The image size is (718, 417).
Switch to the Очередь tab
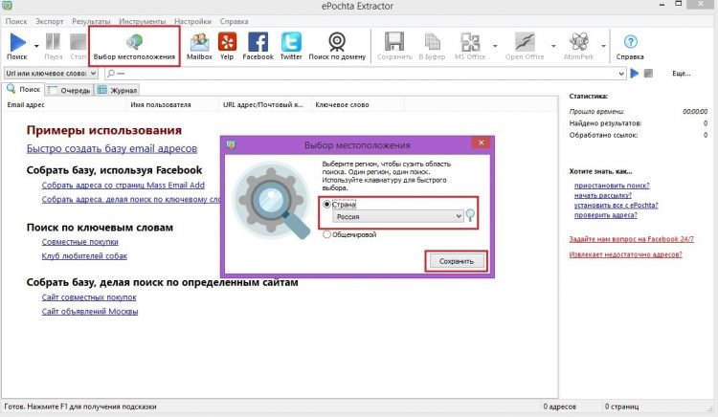[x=70, y=90]
